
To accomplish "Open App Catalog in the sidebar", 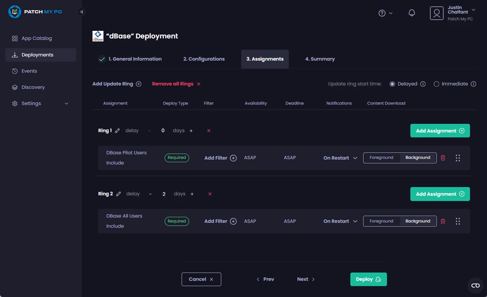I will click(36, 38).
